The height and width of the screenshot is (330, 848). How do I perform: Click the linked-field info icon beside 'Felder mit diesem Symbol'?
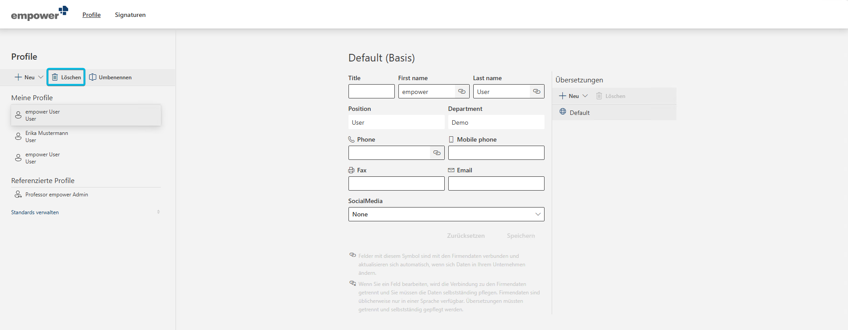point(352,255)
